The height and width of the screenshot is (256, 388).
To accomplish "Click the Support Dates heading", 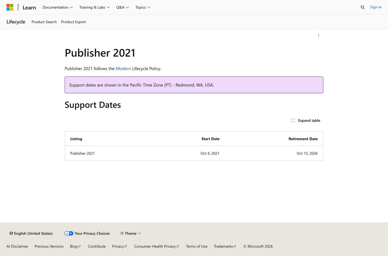I will tap(93, 105).
